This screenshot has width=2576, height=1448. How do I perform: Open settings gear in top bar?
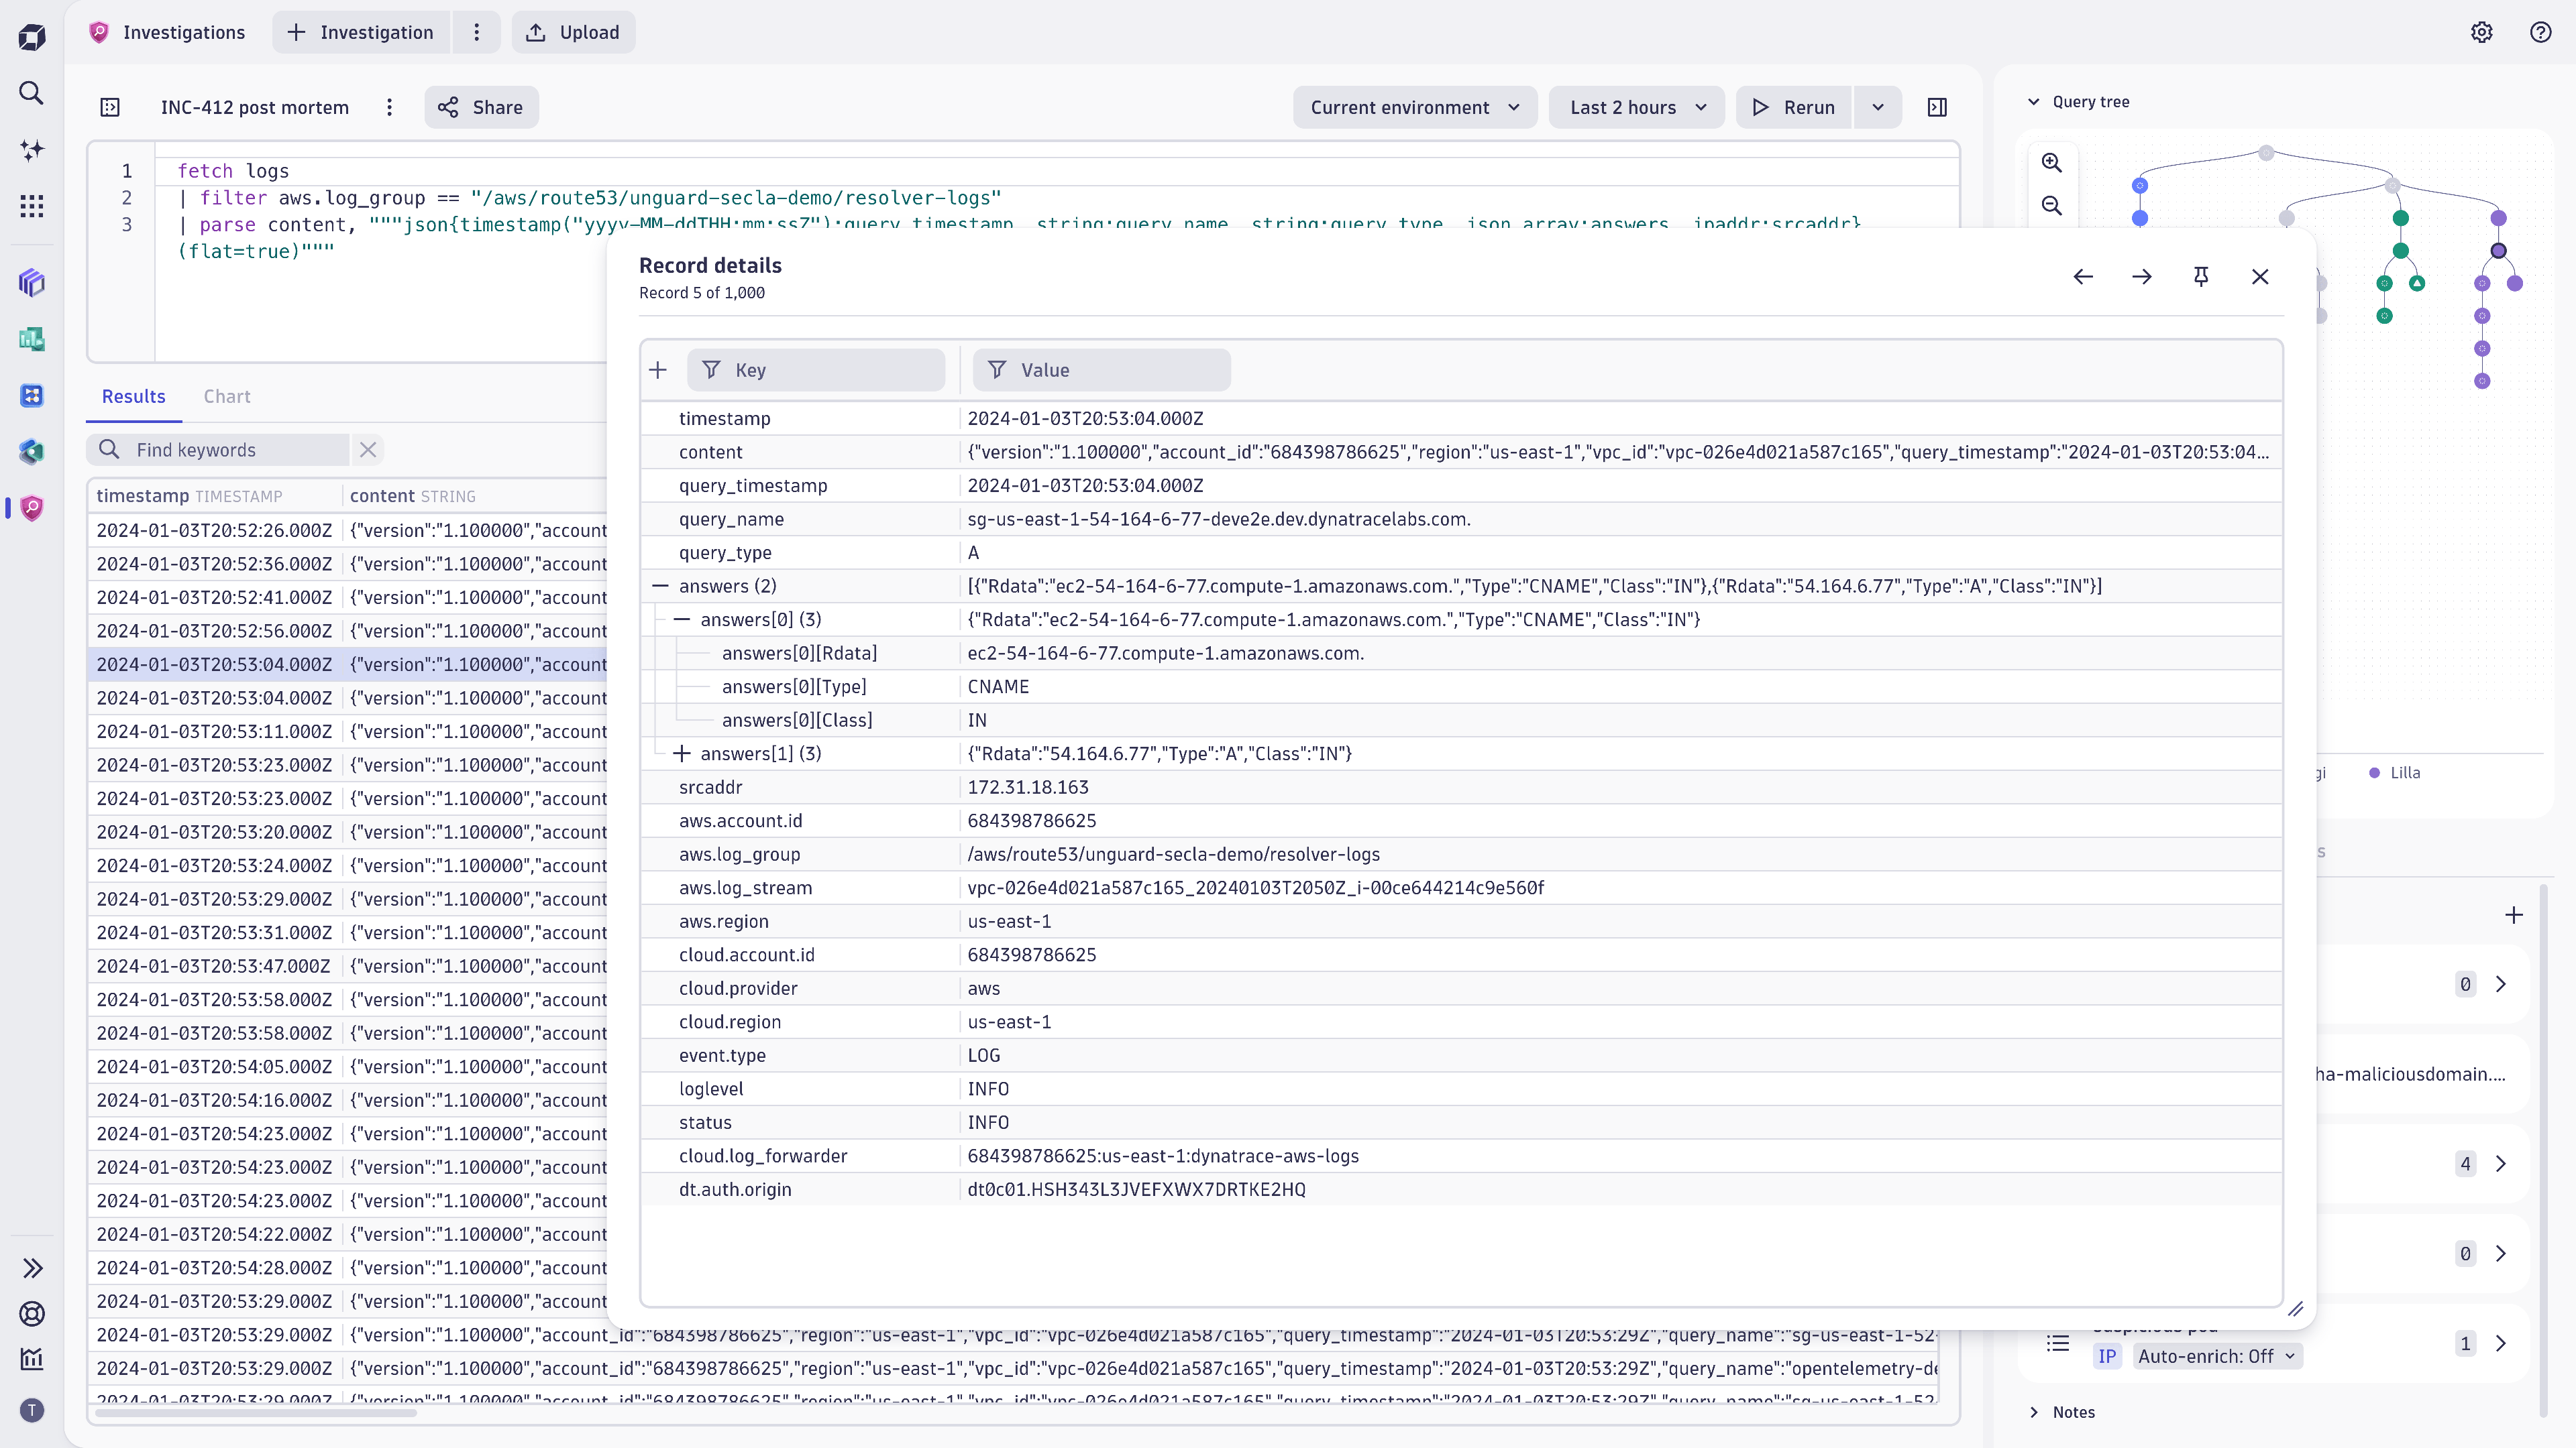pos(2481,32)
